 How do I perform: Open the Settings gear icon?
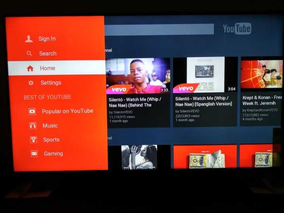[31, 83]
